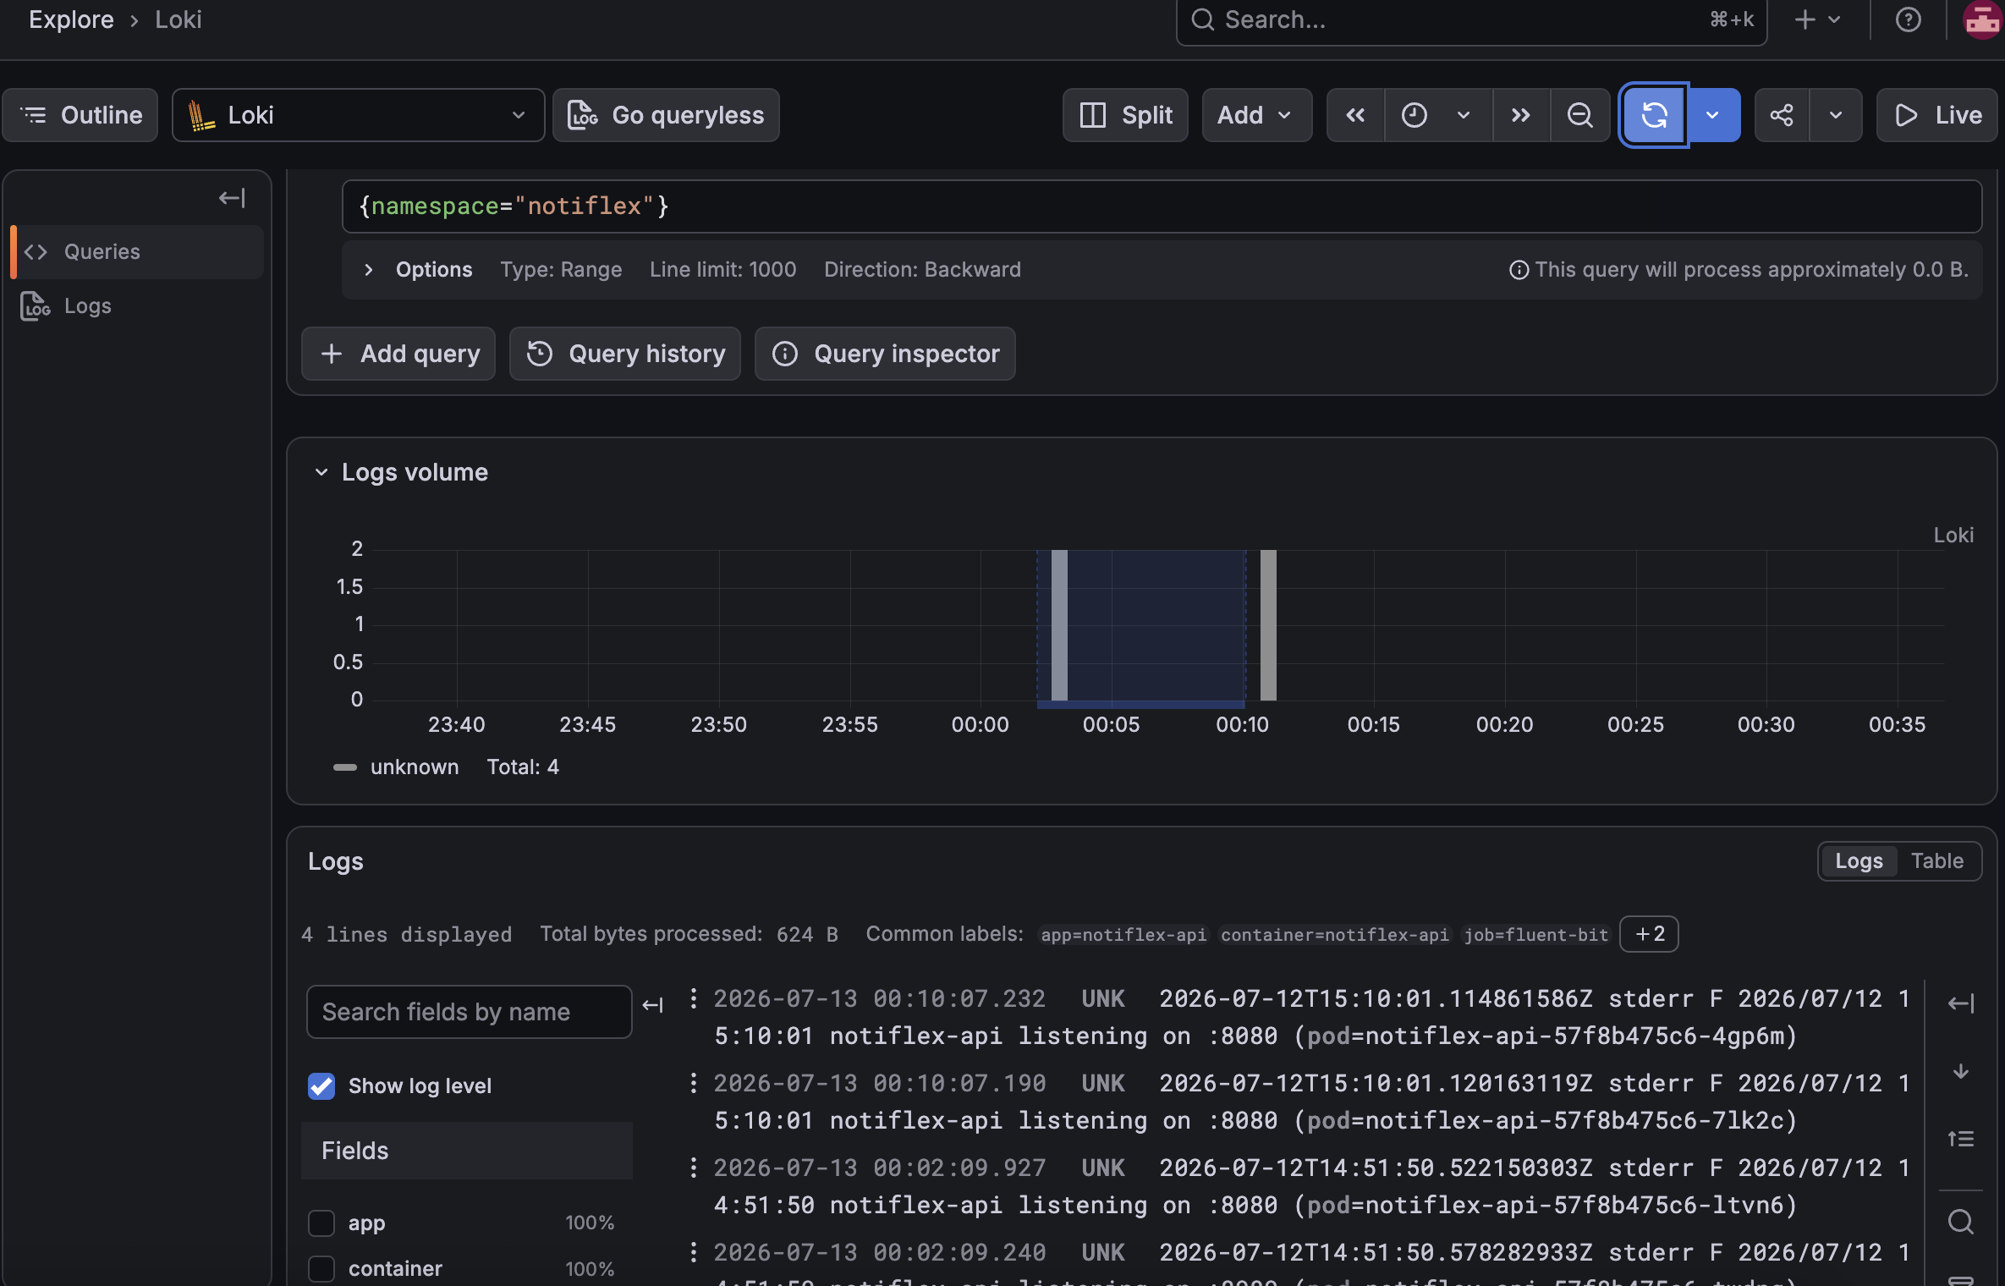Open share options dropdown arrow

pos(1836,115)
